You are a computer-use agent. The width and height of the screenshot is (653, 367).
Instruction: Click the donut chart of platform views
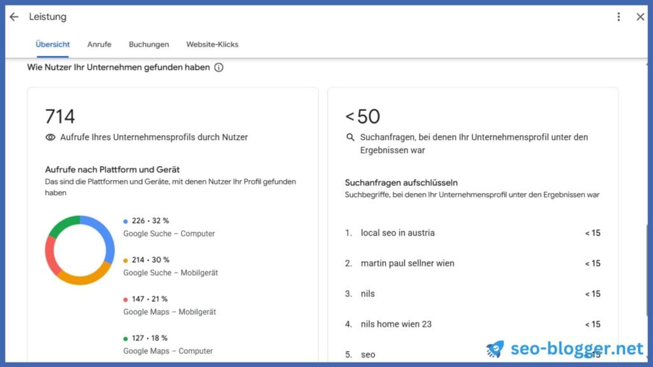[x=80, y=250]
